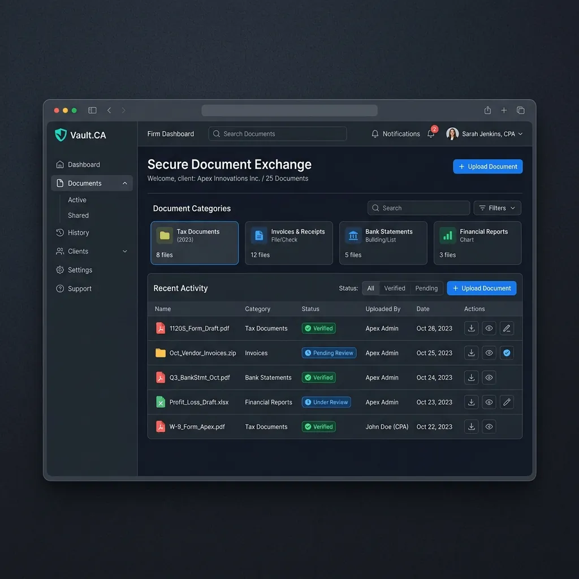Open Clients in the sidebar
The image size is (579, 579).
click(x=92, y=251)
